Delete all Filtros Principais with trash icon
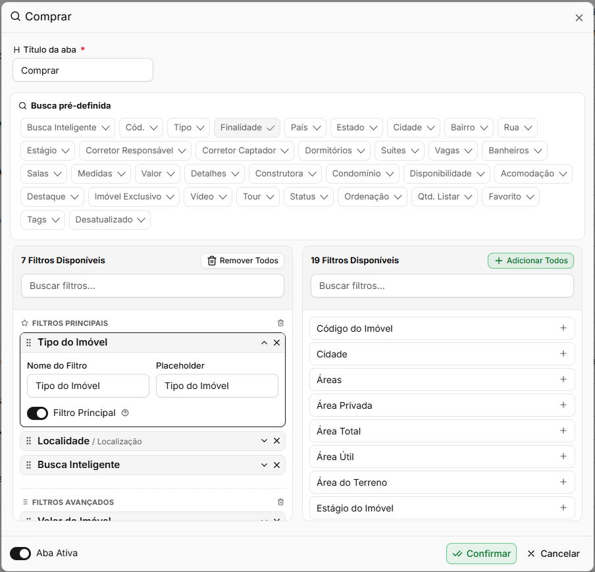The image size is (595, 572). [x=280, y=323]
